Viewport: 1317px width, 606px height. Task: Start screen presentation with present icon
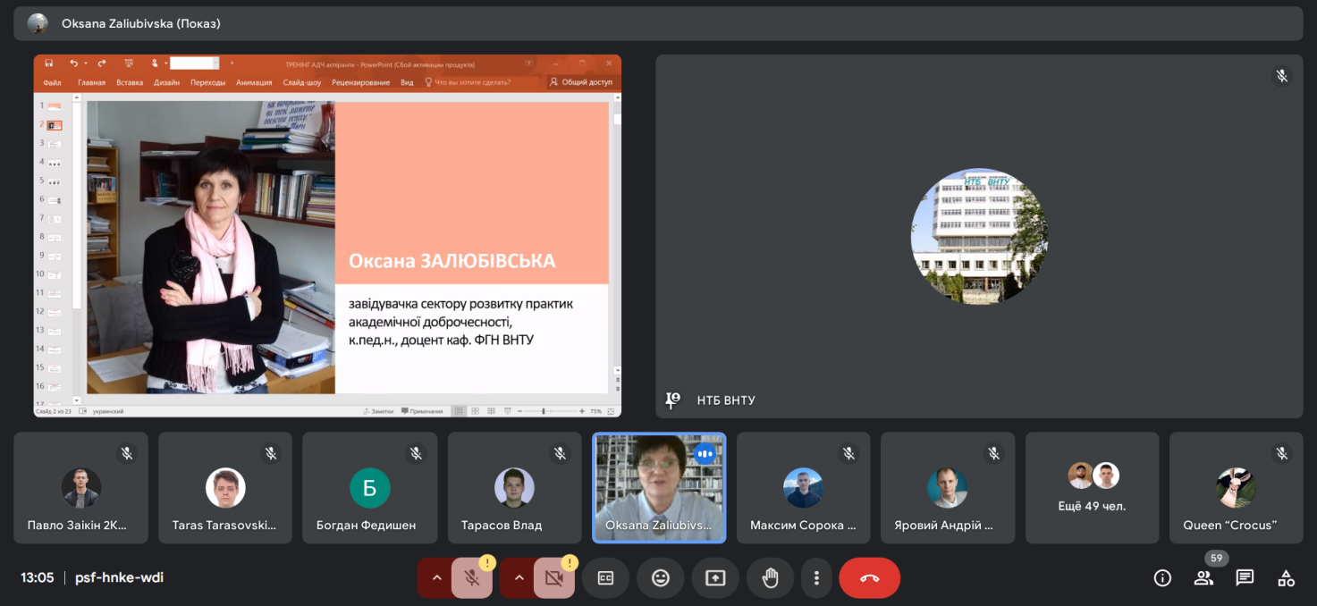(715, 577)
